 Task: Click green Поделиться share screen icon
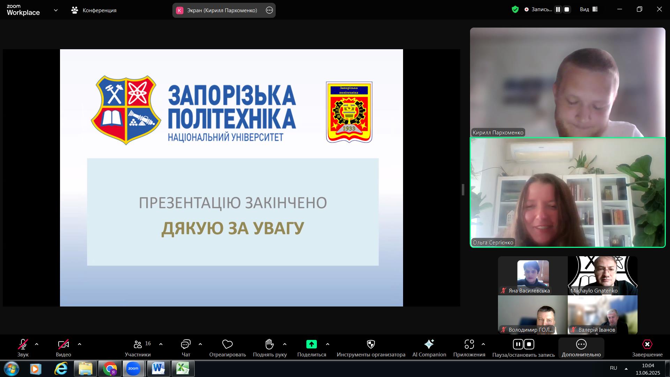point(311,345)
